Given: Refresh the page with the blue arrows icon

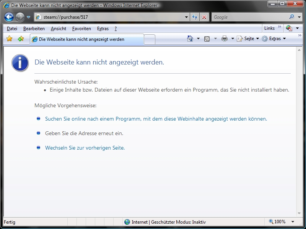Looking at the screenshot, I should click(x=195, y=17).
